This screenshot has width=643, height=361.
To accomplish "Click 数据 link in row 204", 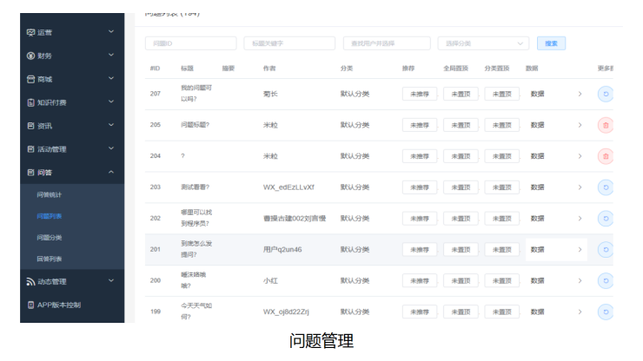I will pos(537,156).
